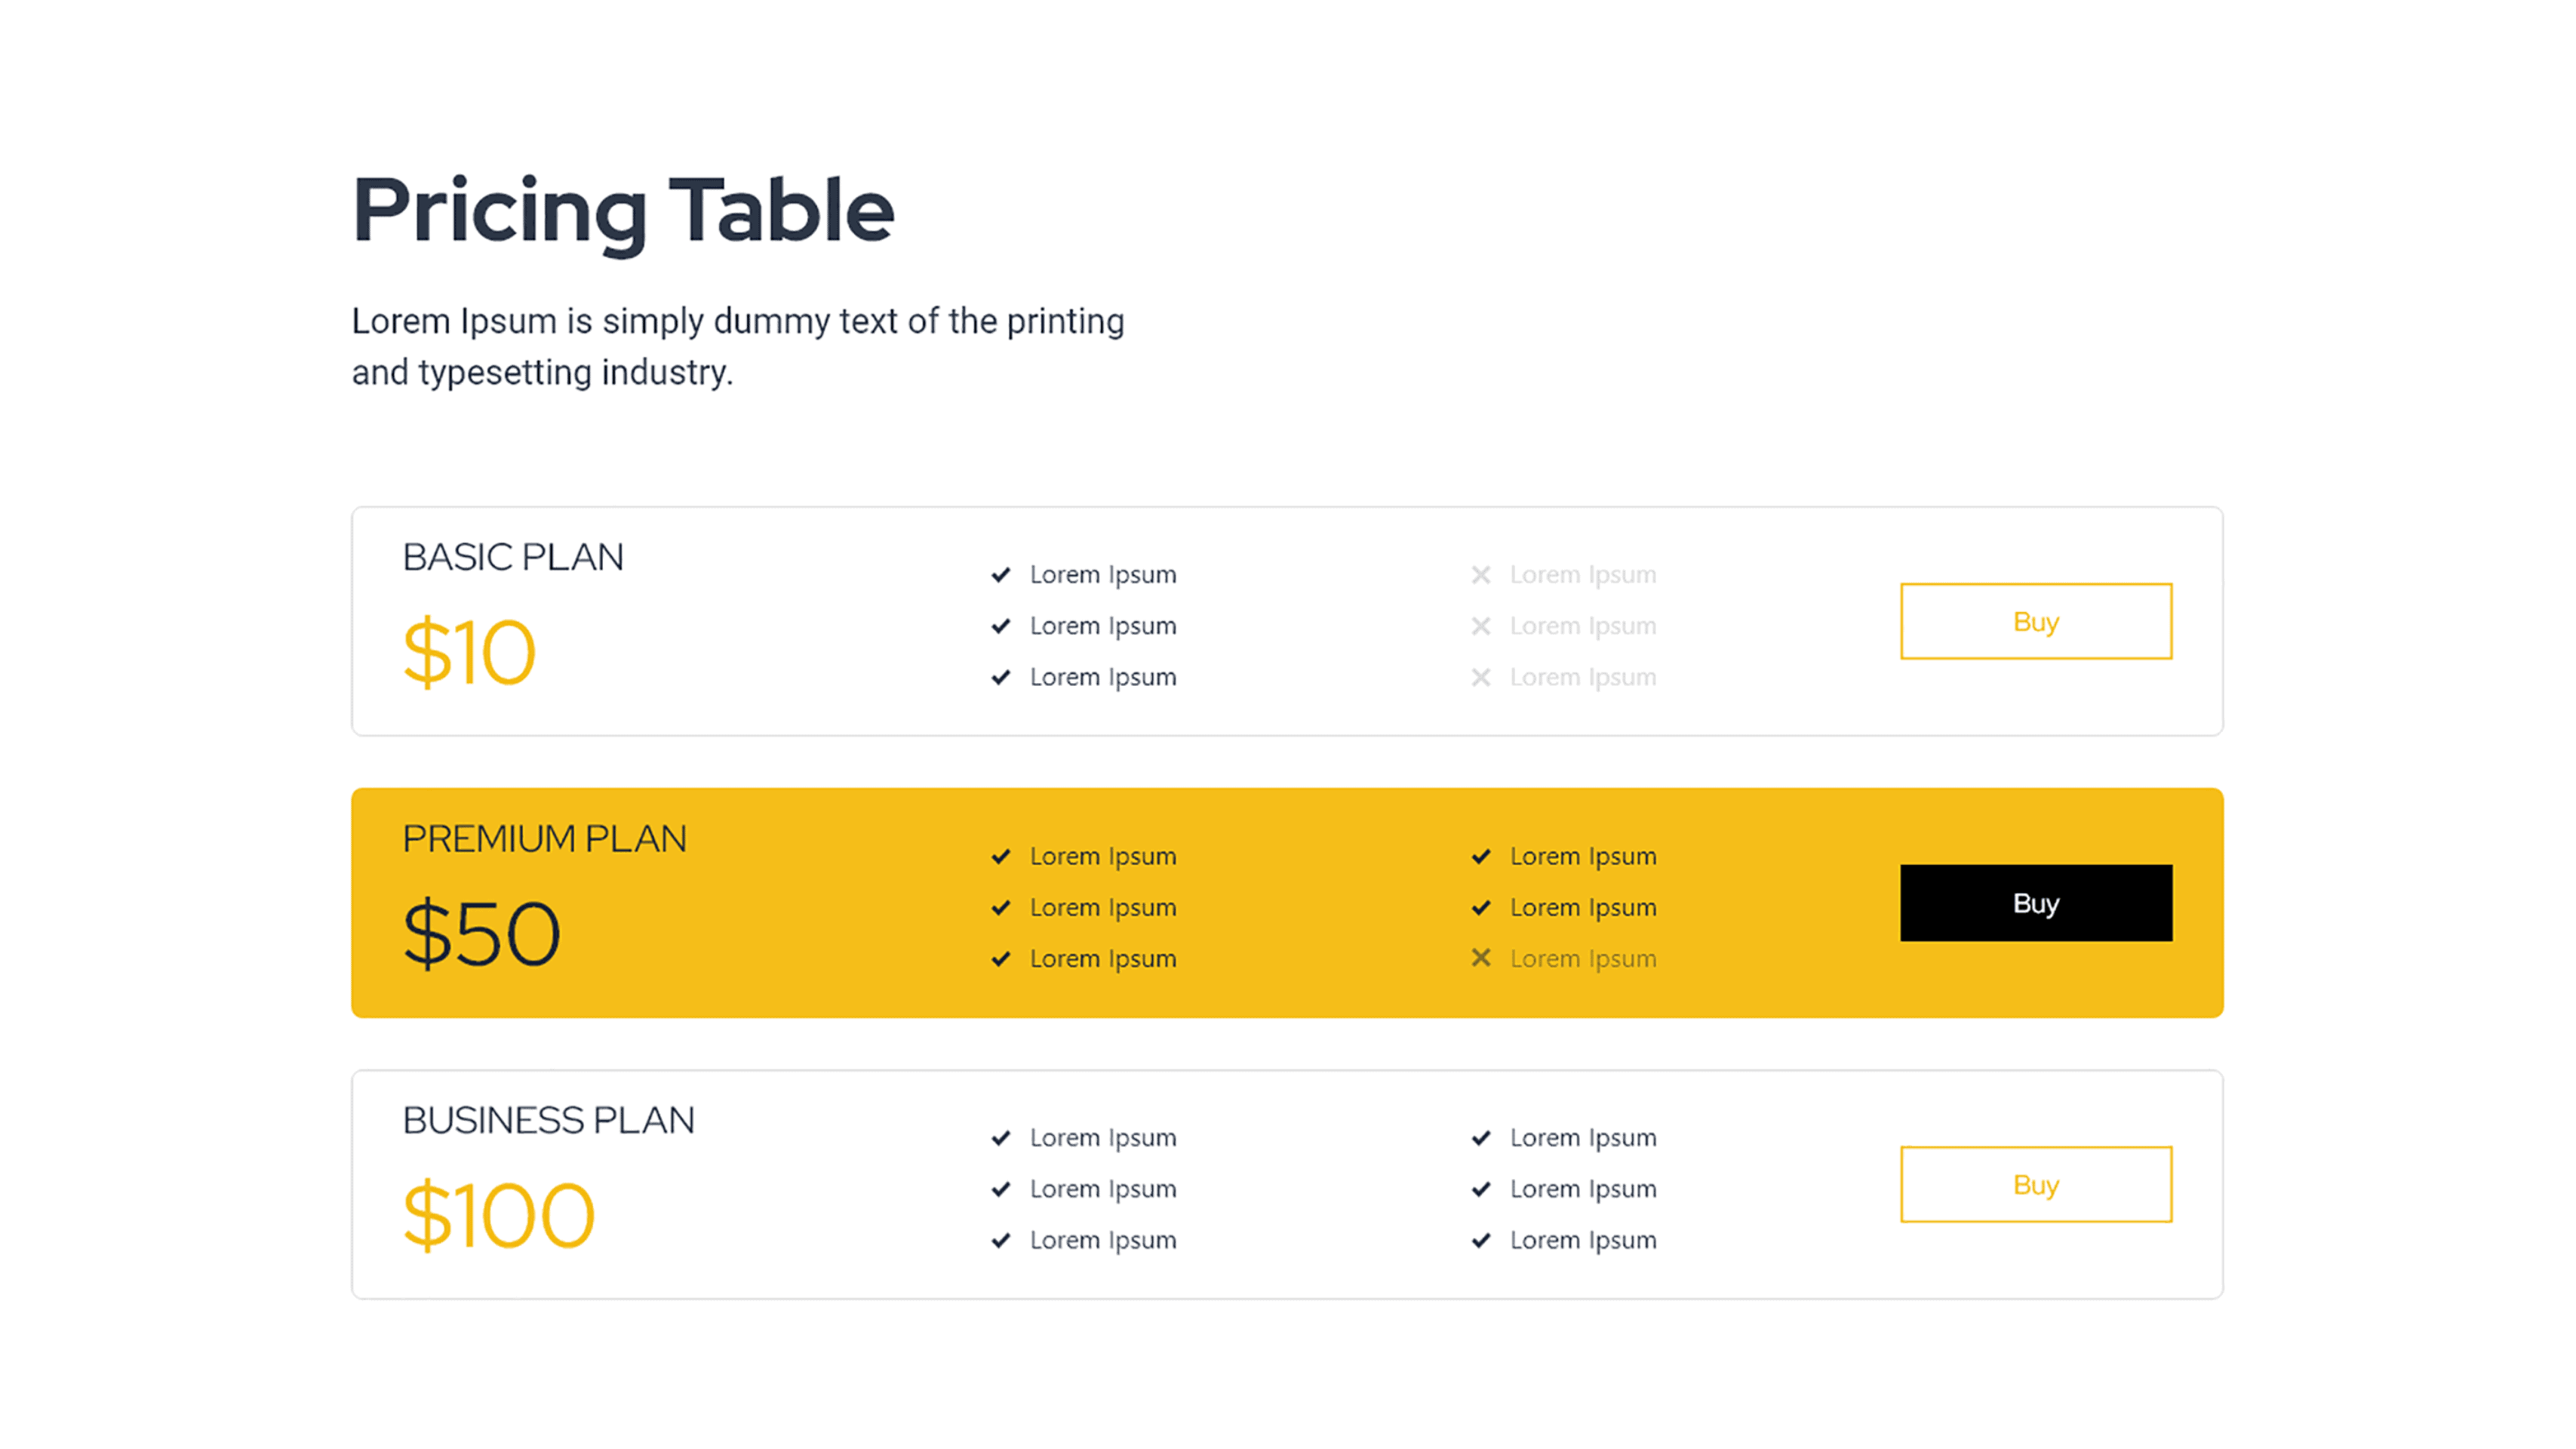Click the only X icon in Premium Plan

pyautogui.click(x=1481, y=958)
